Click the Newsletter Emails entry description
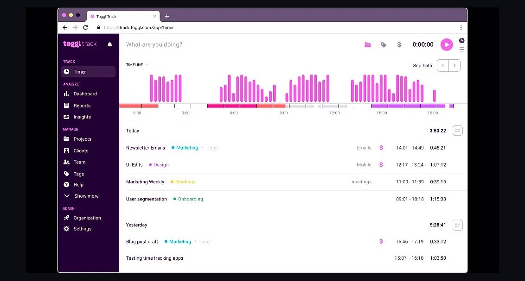 pyautogui.click(x=146, y=148)
